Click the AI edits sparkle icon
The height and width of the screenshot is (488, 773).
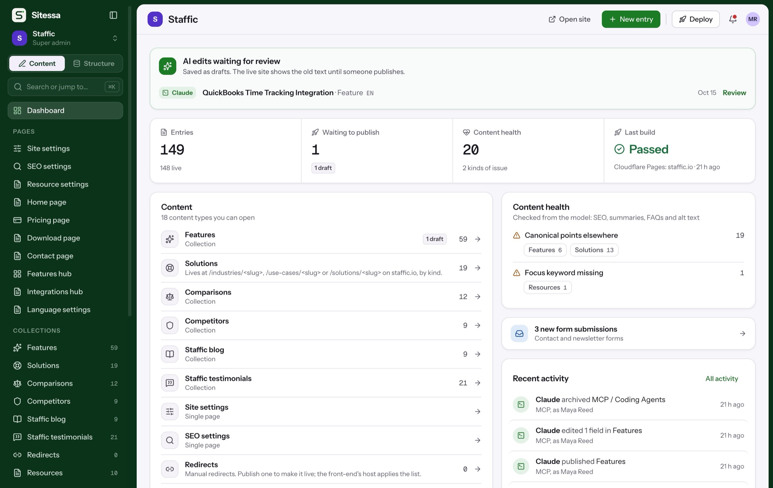167,66
